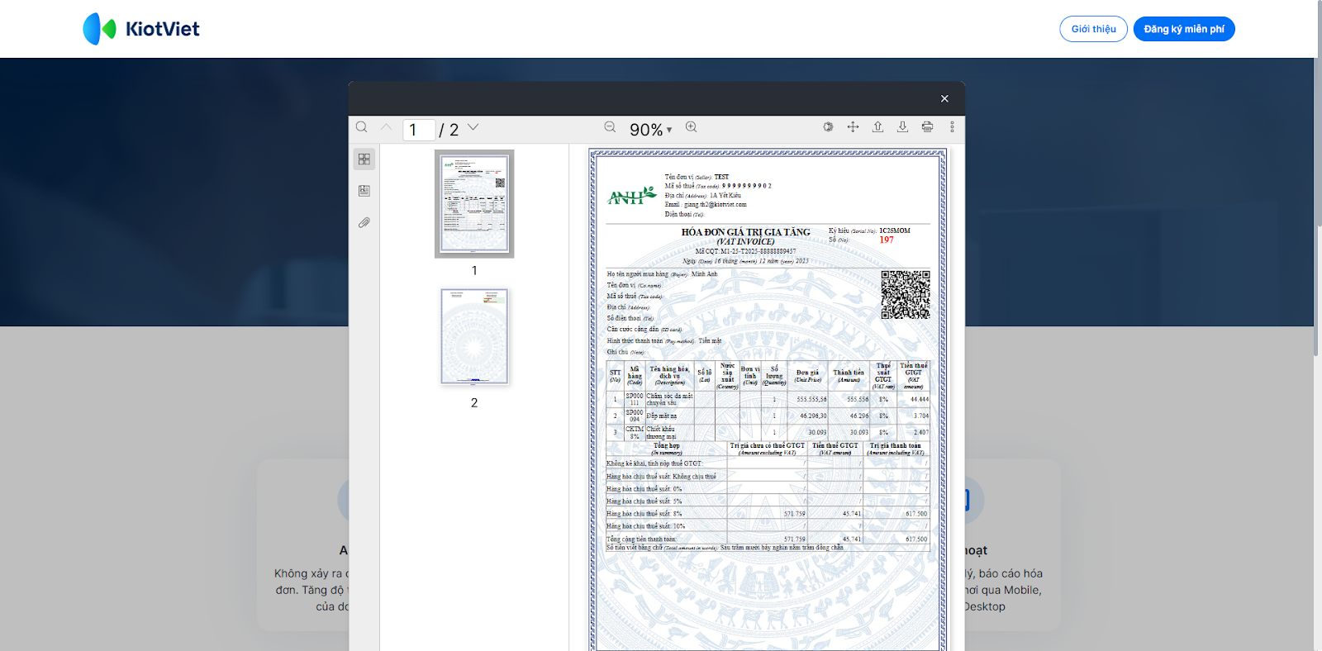Click the KiotViet logo

pyautogui.click(x=141, y=29)
